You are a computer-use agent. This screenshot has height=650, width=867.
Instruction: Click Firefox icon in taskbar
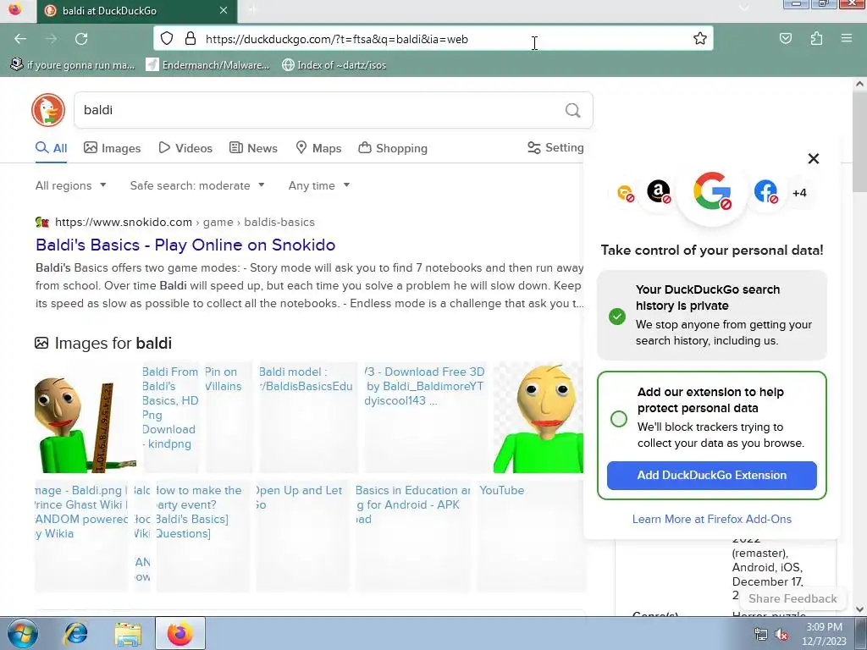point(180,633)
